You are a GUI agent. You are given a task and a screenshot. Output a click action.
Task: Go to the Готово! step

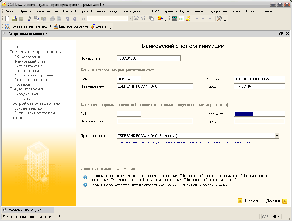coord(17,118)
